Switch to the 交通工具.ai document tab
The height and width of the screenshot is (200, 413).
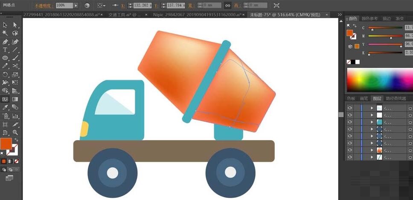(x=125, y=15)
